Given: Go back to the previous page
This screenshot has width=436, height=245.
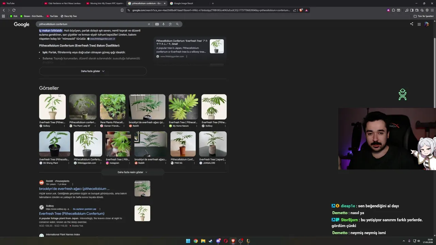Looking at the screenshot, I should pos(4,10).
